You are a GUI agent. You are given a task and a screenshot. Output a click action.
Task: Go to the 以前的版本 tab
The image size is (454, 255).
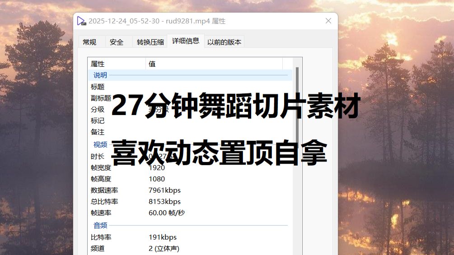224,42
